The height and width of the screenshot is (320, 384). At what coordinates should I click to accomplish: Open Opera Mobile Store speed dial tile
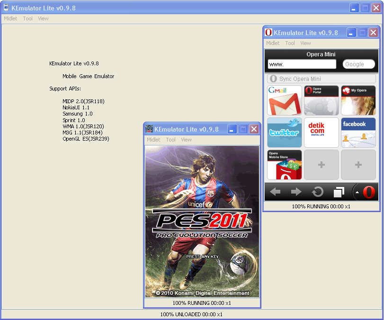pyautogui.click(x=284, y=165)
